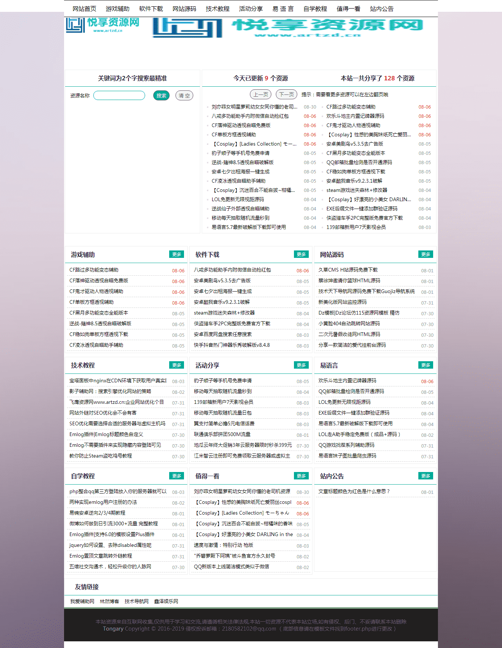Open 更多 for the 活动分享 section

(x=301, y=365)
